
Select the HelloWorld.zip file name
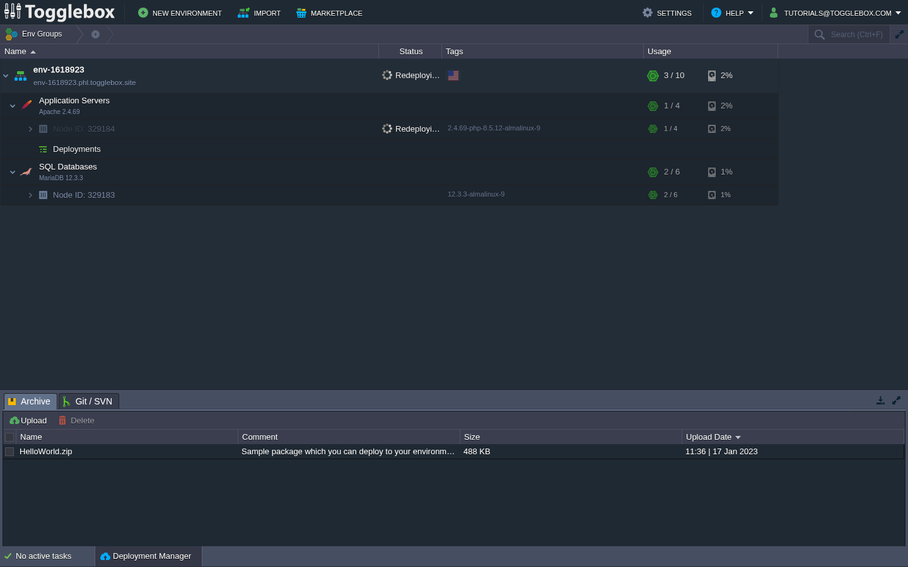(x=46, y=452)
